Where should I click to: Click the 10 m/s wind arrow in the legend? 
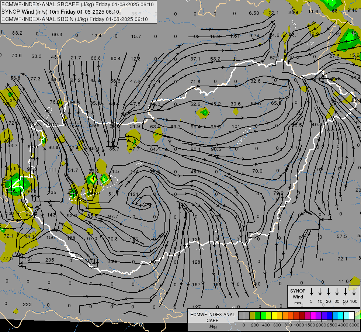(320, 291)
